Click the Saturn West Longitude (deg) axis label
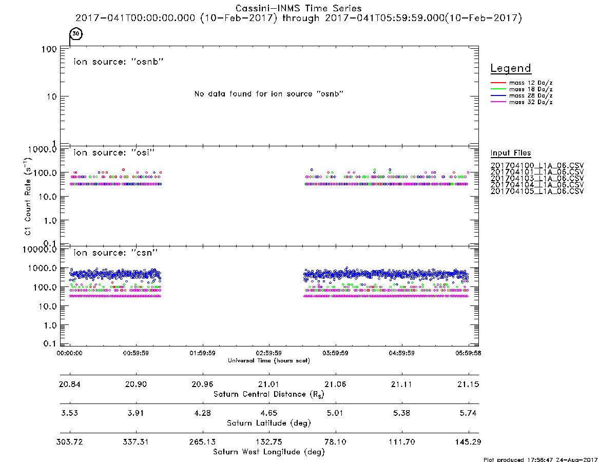Image resolution: width=598 pixels, height=462 pixels. (x=269, y=452)
